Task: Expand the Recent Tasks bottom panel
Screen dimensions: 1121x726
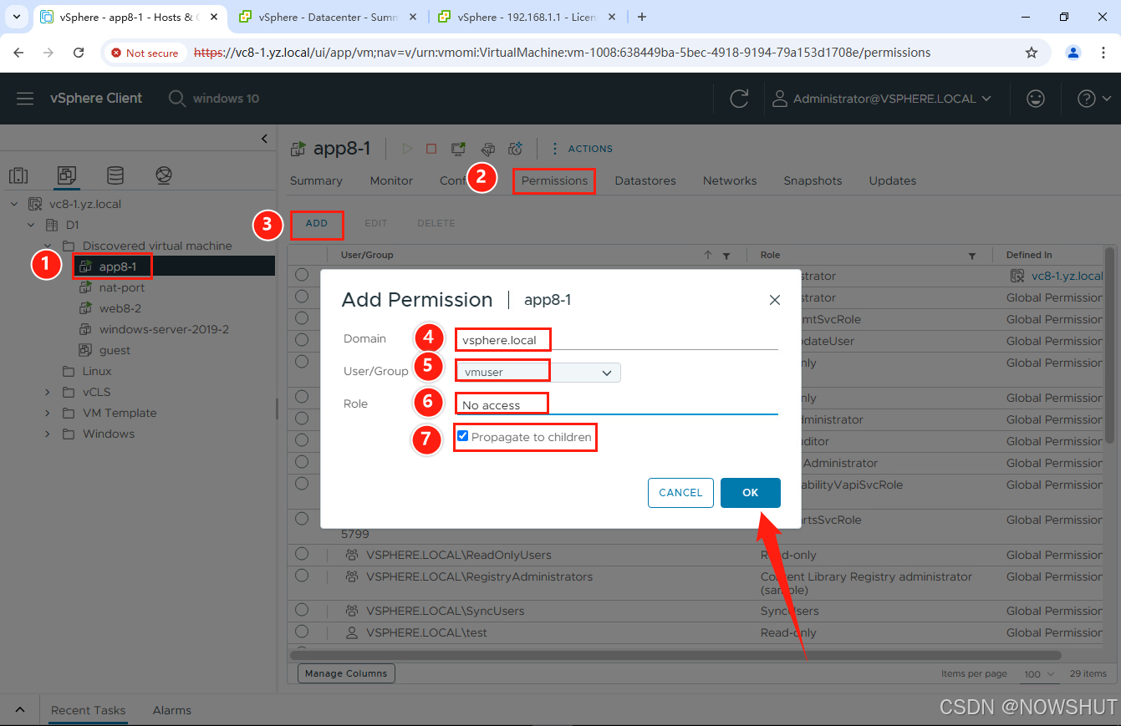Action: pyautogui.click(x=20, y=710)
